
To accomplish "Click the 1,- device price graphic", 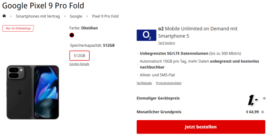I will click(x=253, y=100).
